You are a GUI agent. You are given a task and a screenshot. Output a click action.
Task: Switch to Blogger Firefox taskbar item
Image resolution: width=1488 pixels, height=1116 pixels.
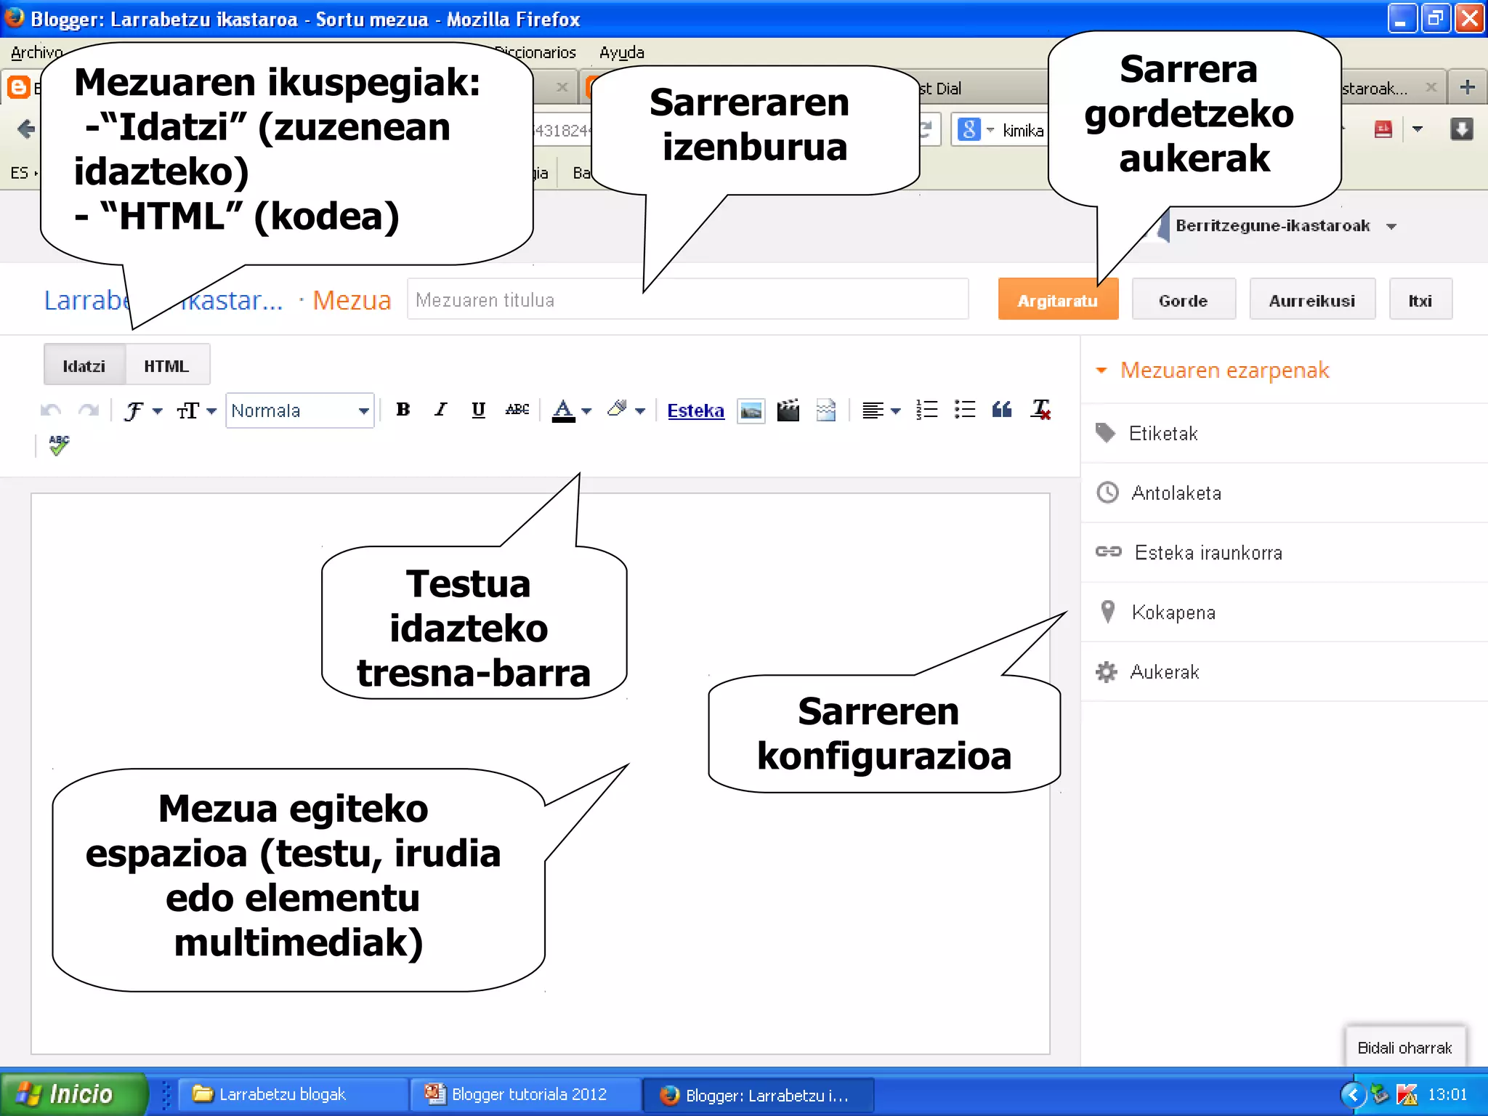[758, 1095]
